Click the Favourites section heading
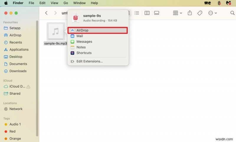Image resolution: width=236 pixels, height=142 pixels. [x=11, y=22]
